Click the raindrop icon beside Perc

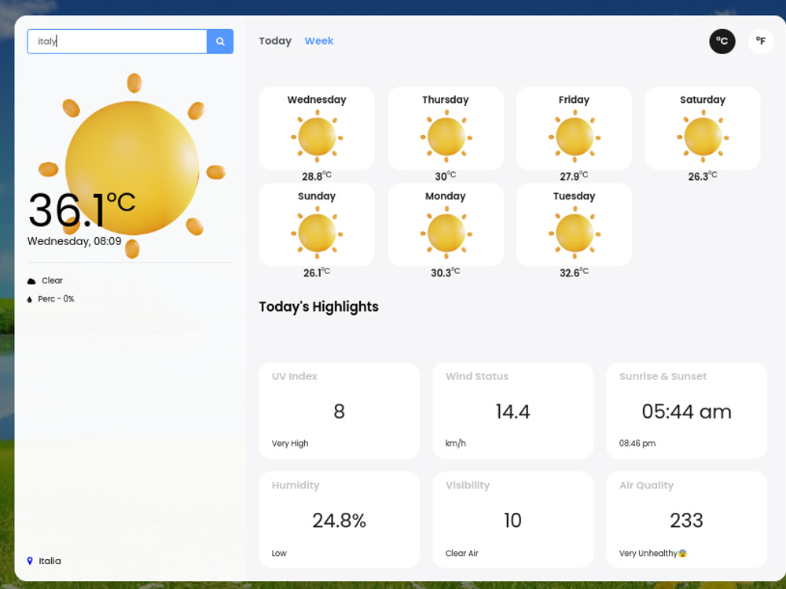point(29,299)
